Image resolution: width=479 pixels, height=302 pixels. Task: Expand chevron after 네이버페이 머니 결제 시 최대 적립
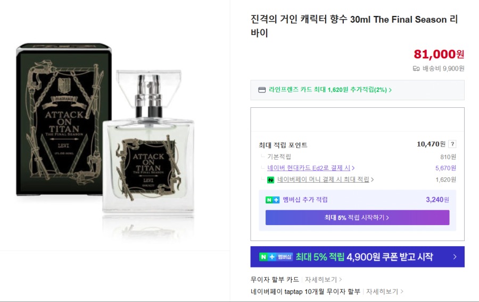click(372, 179)
